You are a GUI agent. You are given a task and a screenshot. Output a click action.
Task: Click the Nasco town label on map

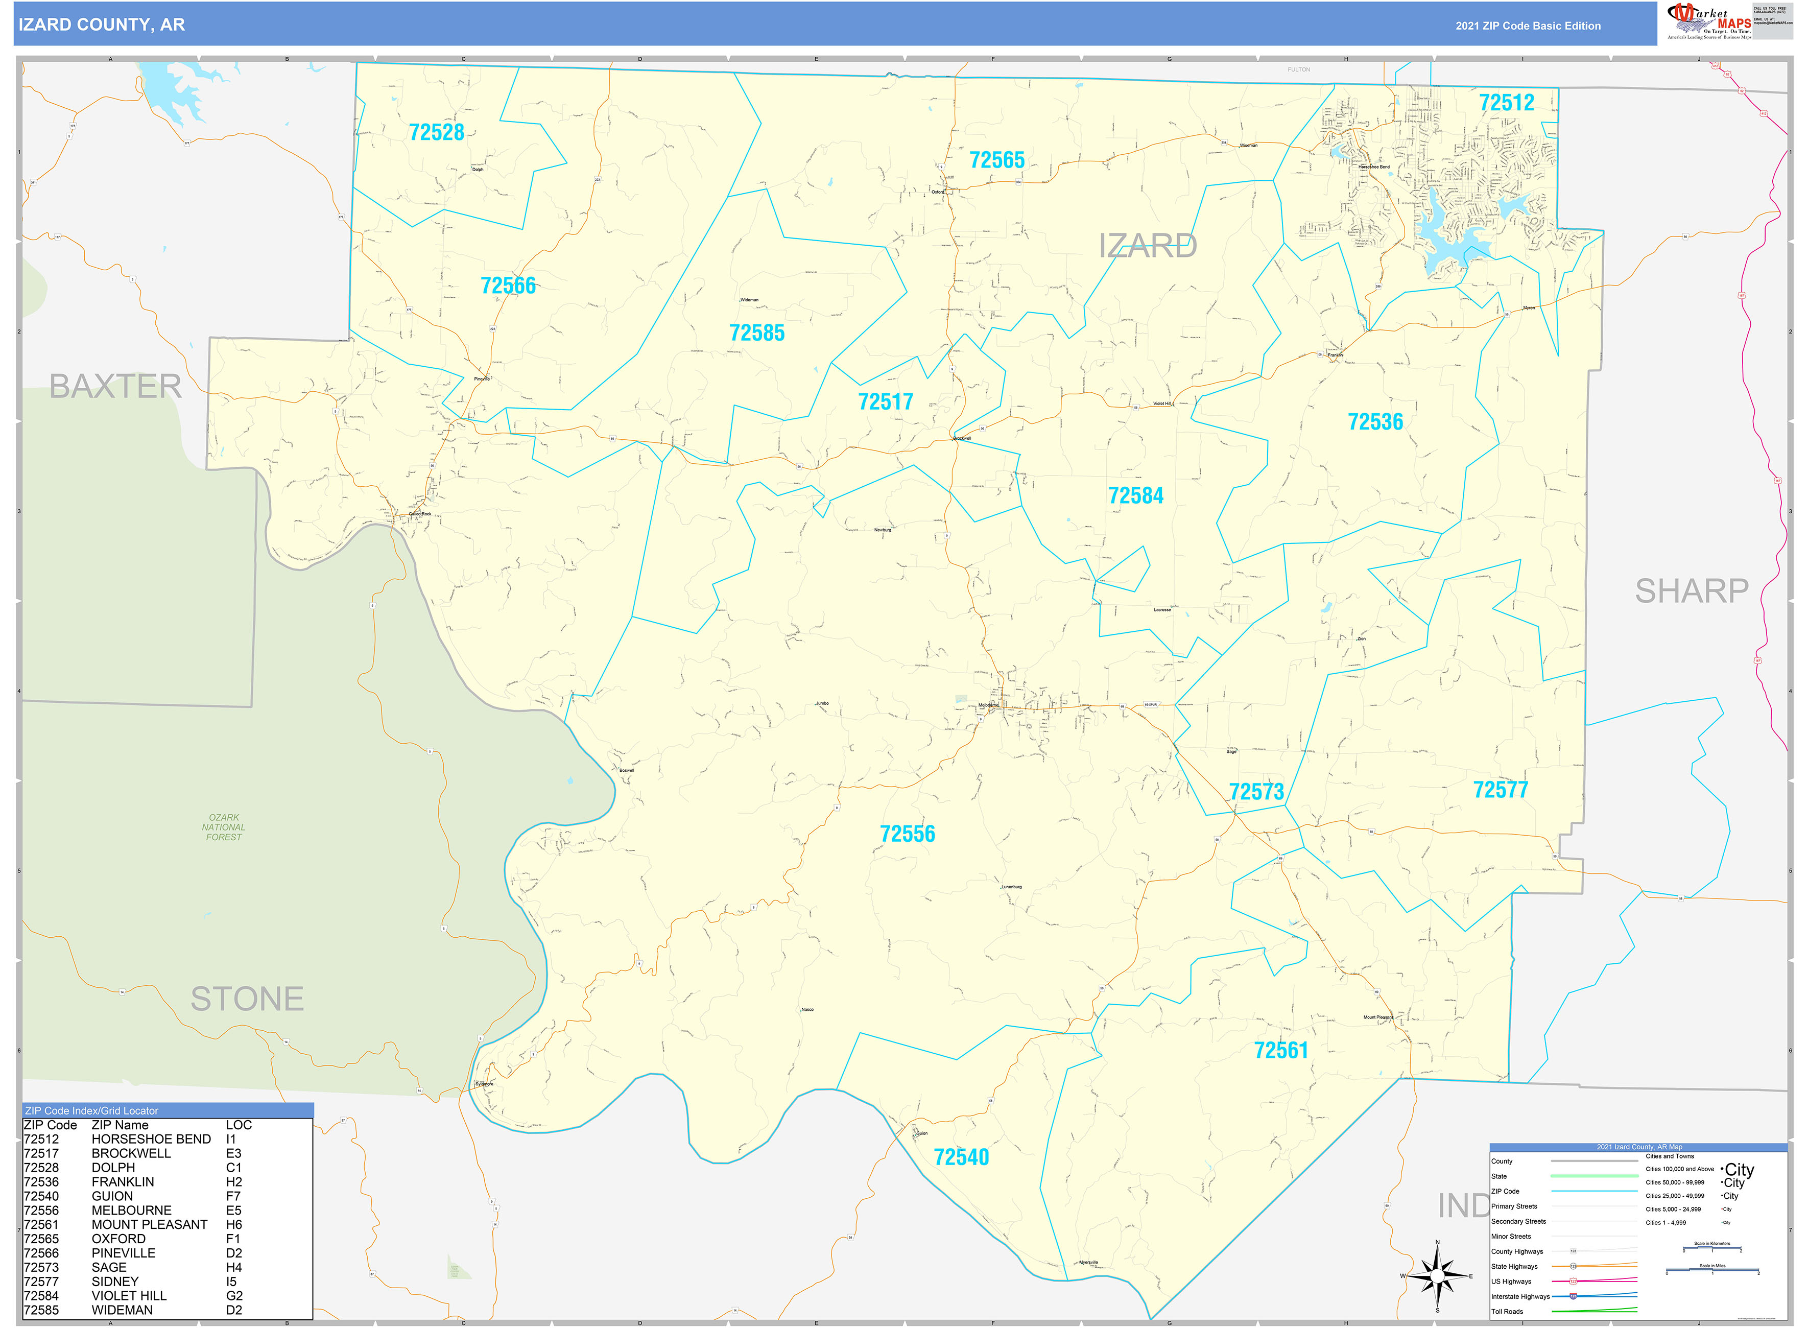(807, 1010)
